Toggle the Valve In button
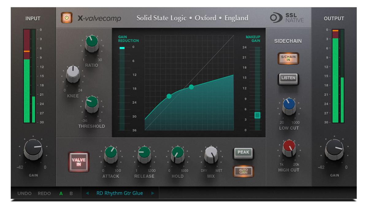Image resolution: width=368 pixels, height=206 pixels. [x=79, y=162]
